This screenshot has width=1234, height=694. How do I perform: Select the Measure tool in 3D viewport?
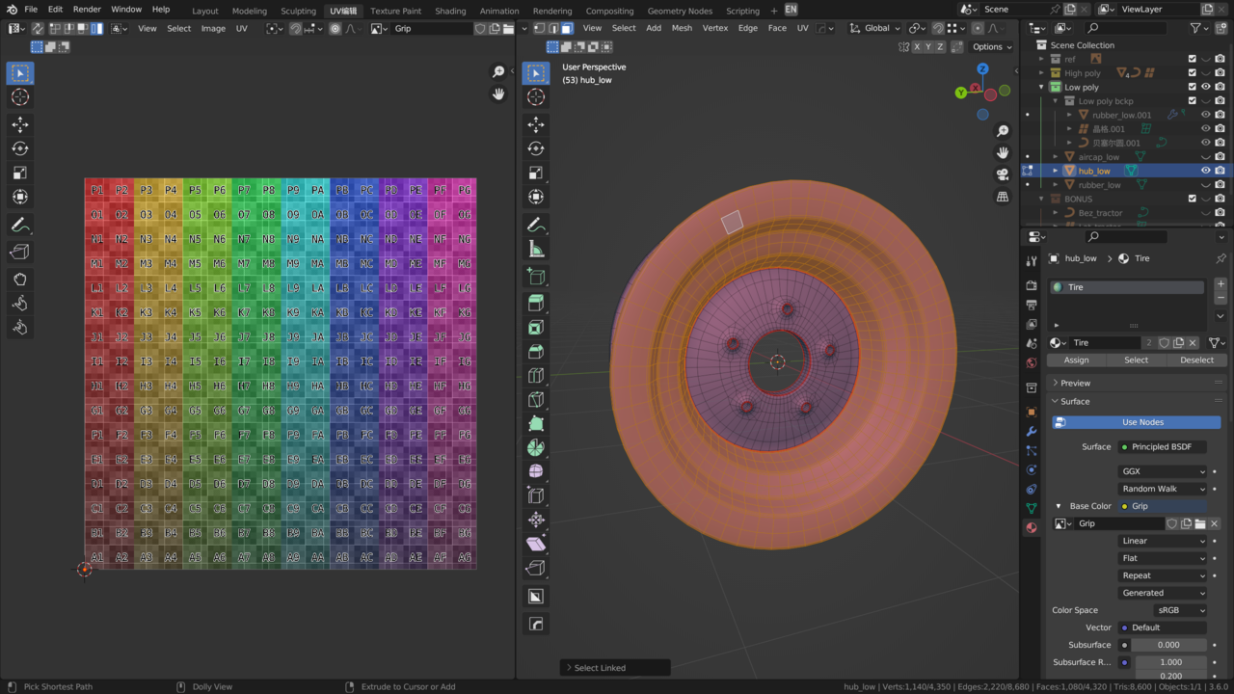(536, 249)
